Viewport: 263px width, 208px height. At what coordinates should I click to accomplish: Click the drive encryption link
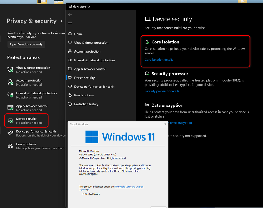click(x=181, y=123)
